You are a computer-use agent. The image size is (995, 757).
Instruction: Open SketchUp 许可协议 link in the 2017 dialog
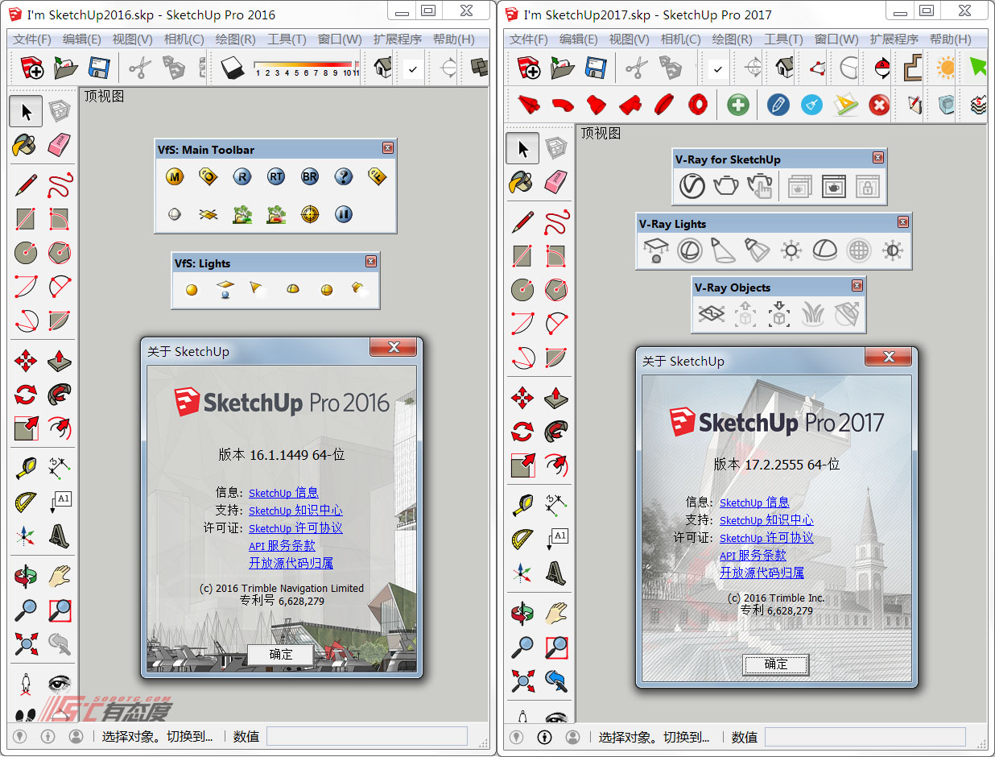pyautogui.click(x=766, y=538)
